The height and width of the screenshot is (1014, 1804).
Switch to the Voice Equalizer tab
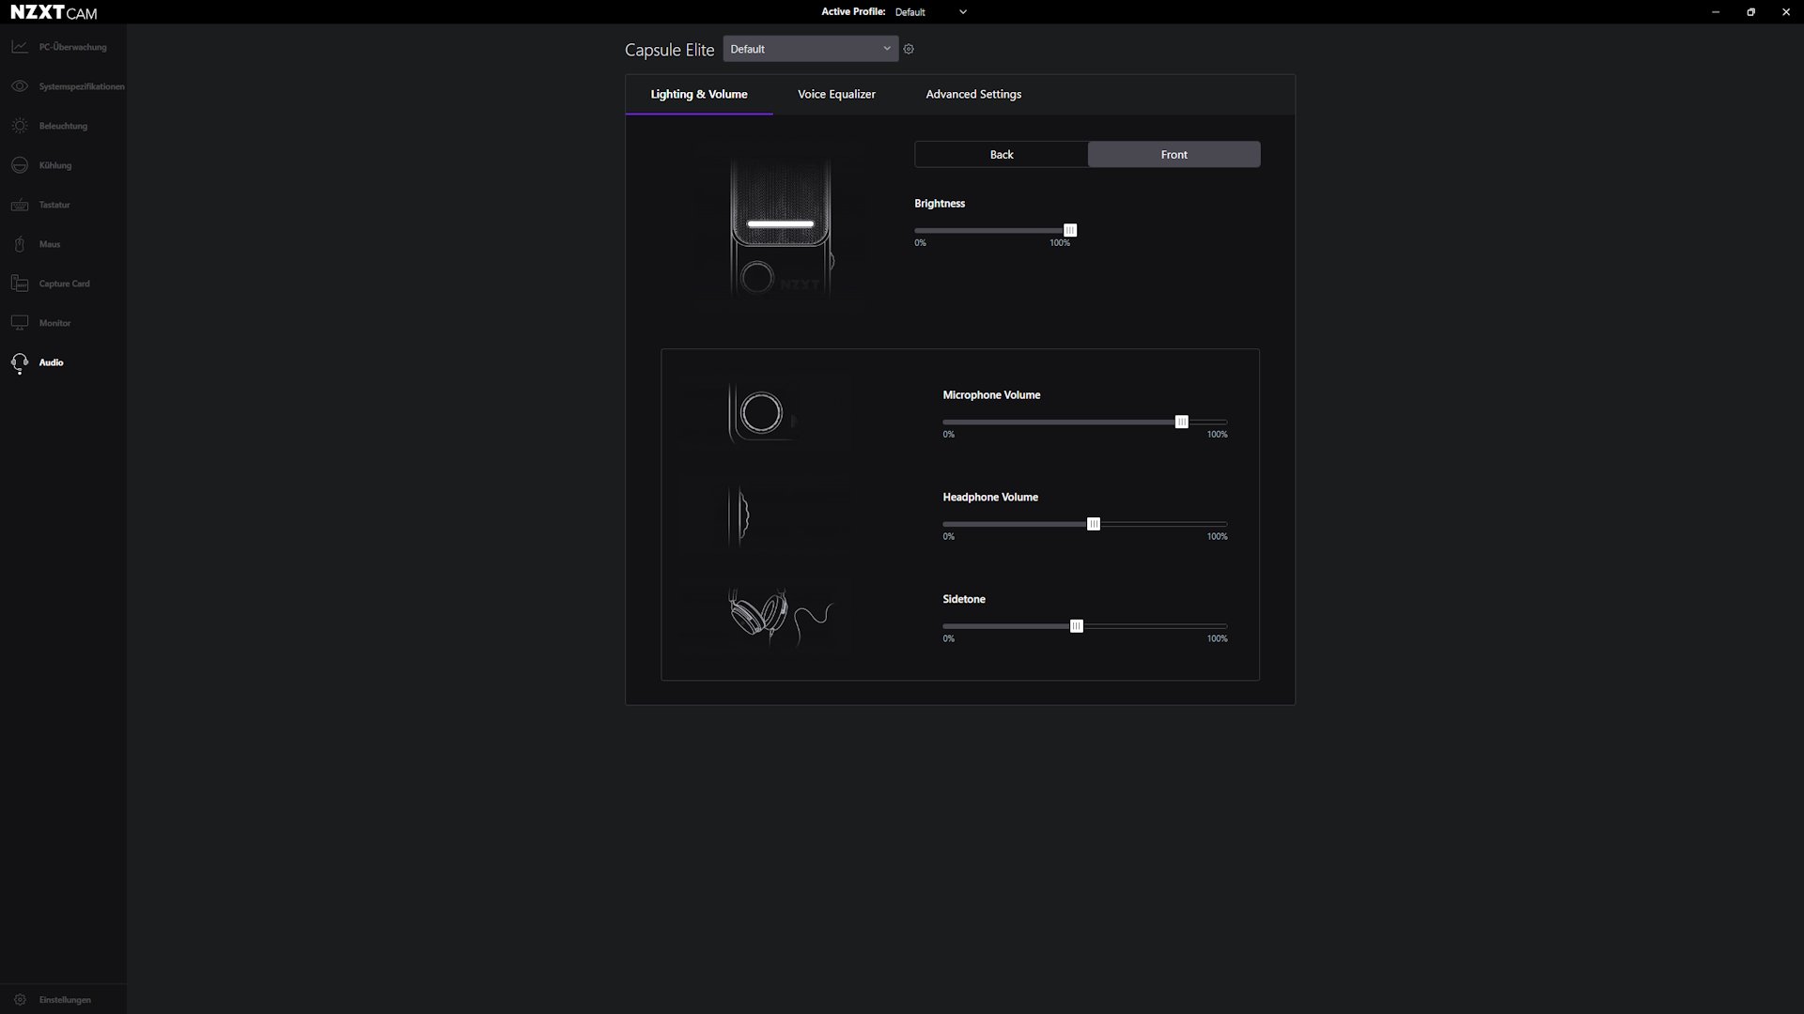(x=836, y=94)
